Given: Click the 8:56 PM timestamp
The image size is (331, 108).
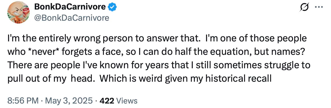Looking at the screenshot, I should click(23, 101).
